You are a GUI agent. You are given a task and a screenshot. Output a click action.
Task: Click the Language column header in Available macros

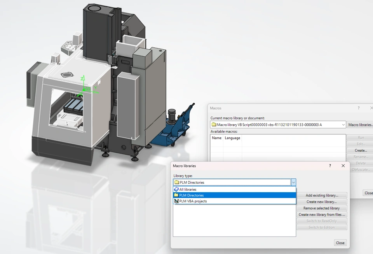pos(232,138)
